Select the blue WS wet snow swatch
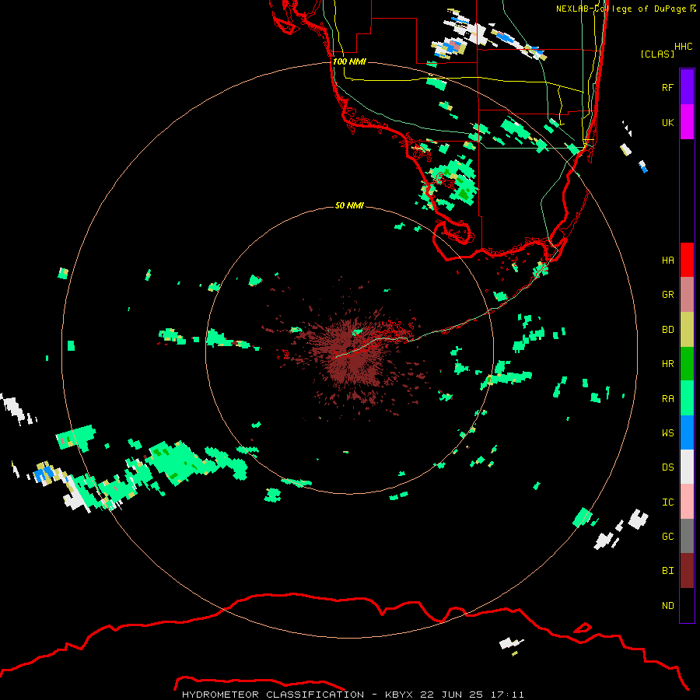The width and height of the screenshot is (700, 700). click(687, 432)
